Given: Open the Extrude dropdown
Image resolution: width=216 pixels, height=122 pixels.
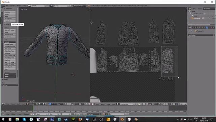Looking at the screenshot, I should (x=10, y=42).
